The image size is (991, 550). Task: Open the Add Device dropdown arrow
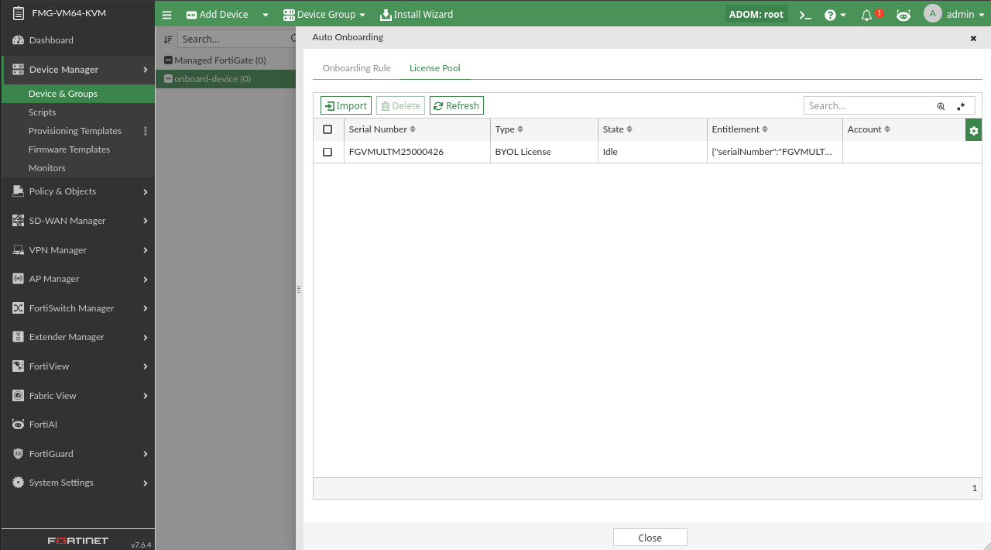pyautogui.click(x=265, y=15)
